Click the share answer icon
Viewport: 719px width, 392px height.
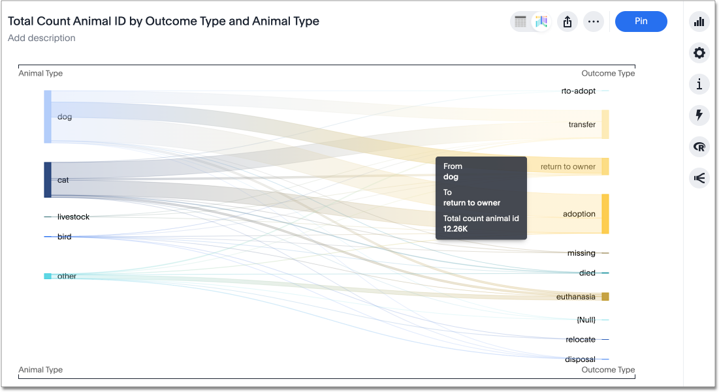(x=567, y=22)
